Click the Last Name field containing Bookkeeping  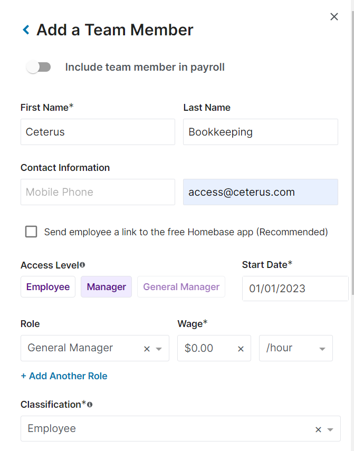point(261,132)
